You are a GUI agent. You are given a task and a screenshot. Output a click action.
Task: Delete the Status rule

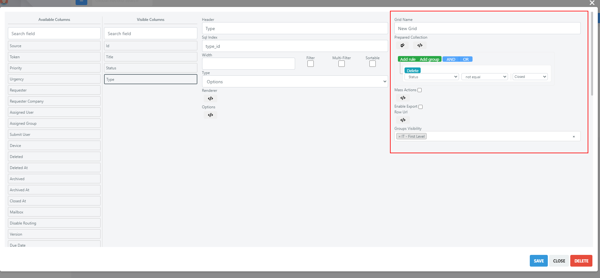coord(412,71)
